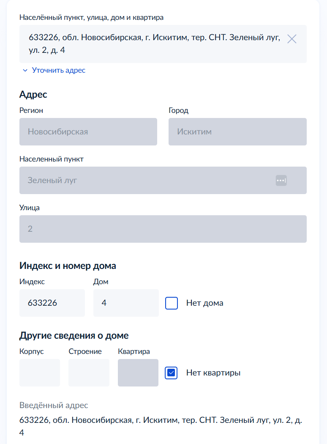This screenshot has width=327, height=444.
Task: Focus the empty Строение field
Action: [x=89, y=373]
